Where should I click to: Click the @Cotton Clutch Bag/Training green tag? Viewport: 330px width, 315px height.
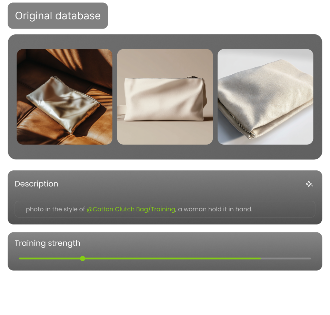[x=131, y=209]
